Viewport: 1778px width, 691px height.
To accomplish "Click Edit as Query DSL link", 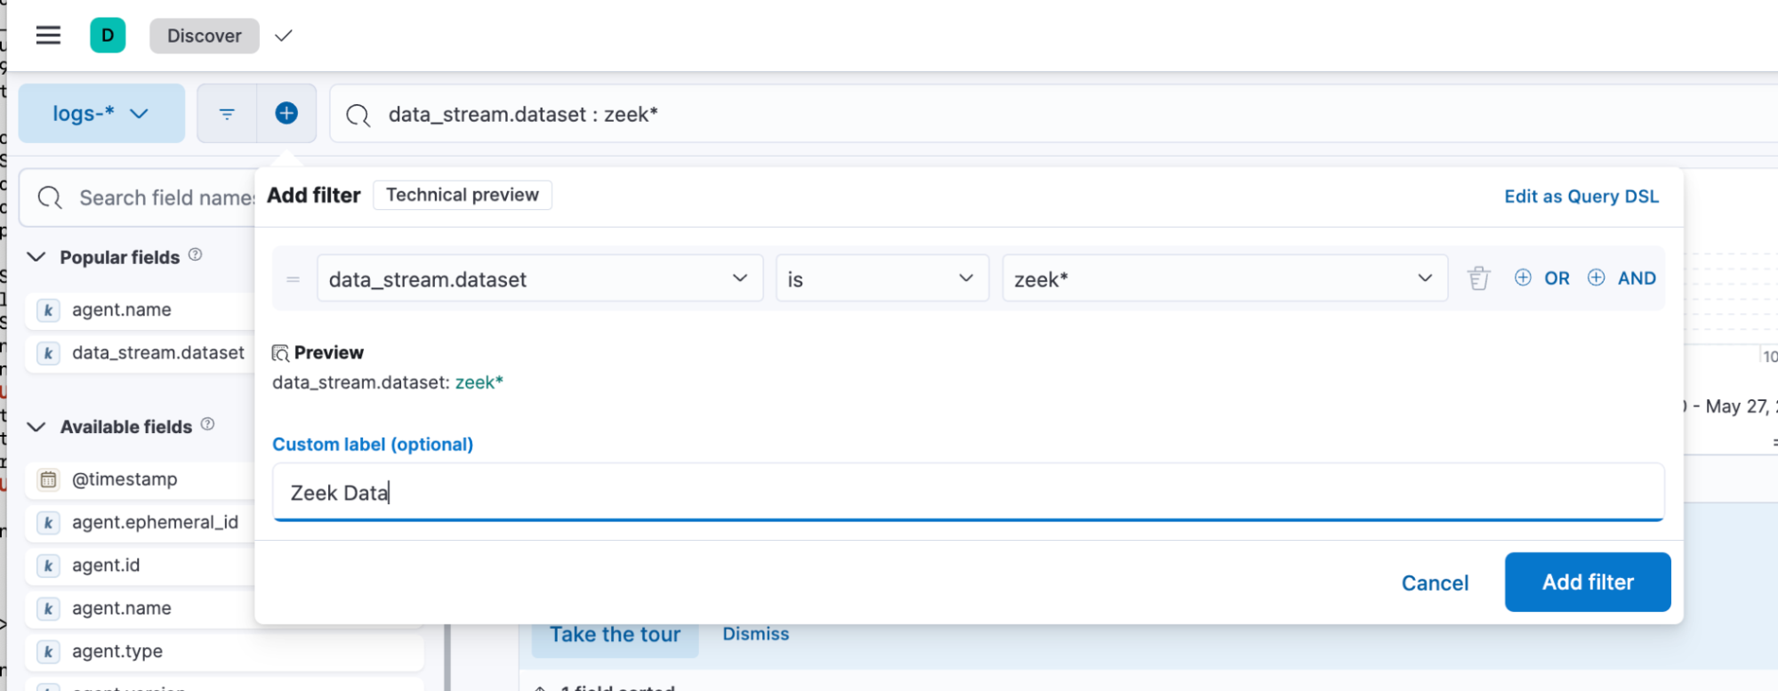I will point(1581,197).
